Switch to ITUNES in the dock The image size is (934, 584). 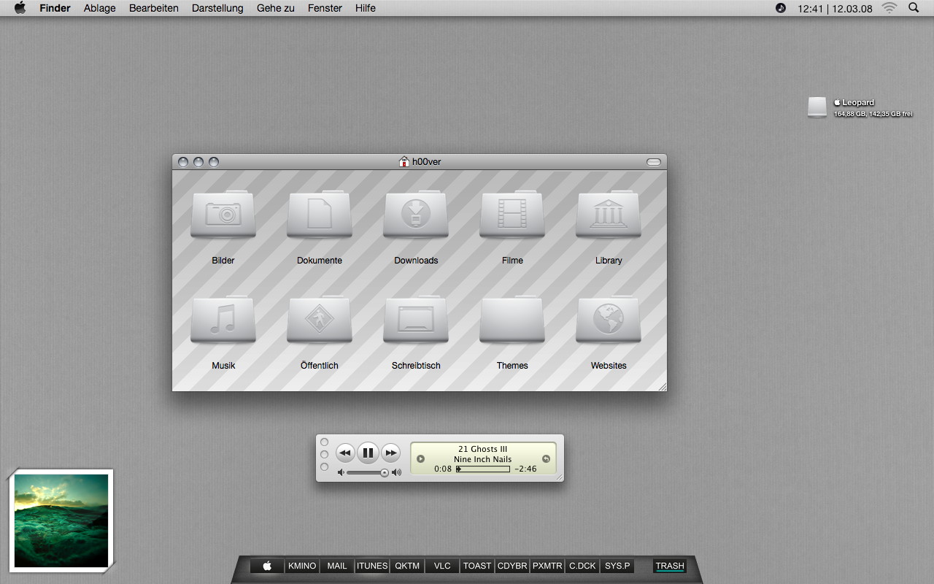[372, 566]
